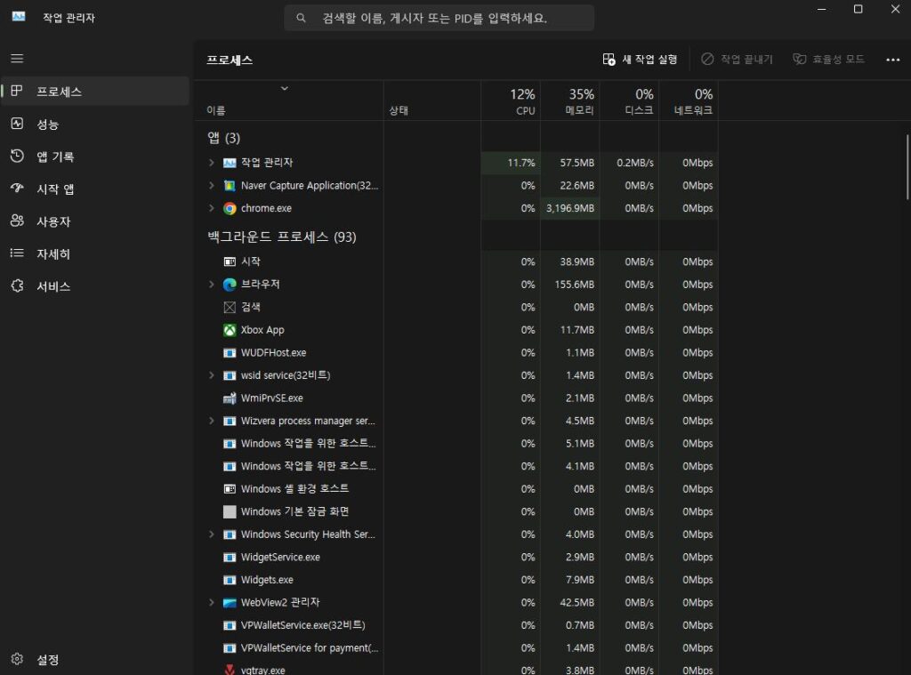Click the WmiPrvSE.exe process icon
The height and width of the screenshot is (675, 911).
[230, 398]
